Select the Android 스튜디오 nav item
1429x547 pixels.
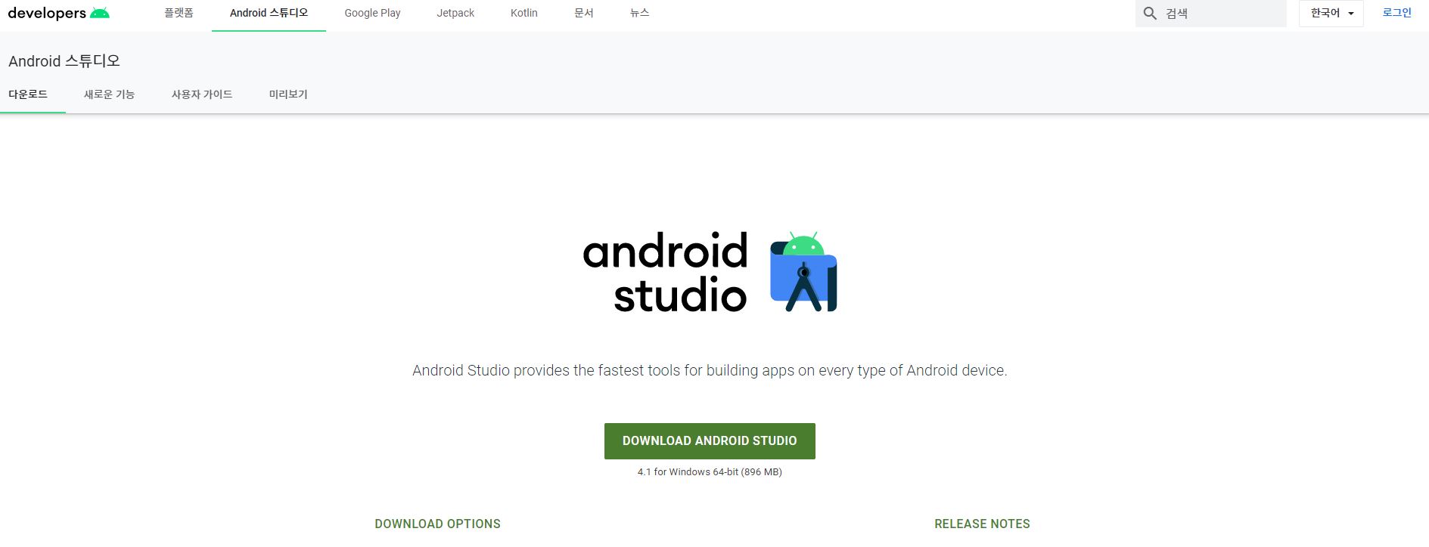[x=269, y=13]
